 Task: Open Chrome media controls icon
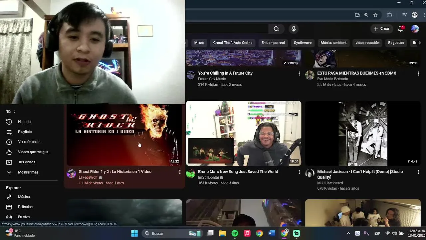(x=404, y=15)
